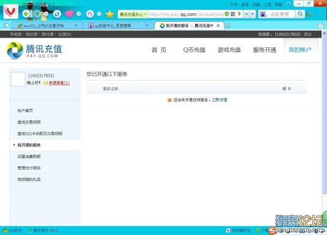The image size is (327, 235).
Task: Open 查询QQ卡余额及交易明细 in the sidebar
Action: (40, 133)
